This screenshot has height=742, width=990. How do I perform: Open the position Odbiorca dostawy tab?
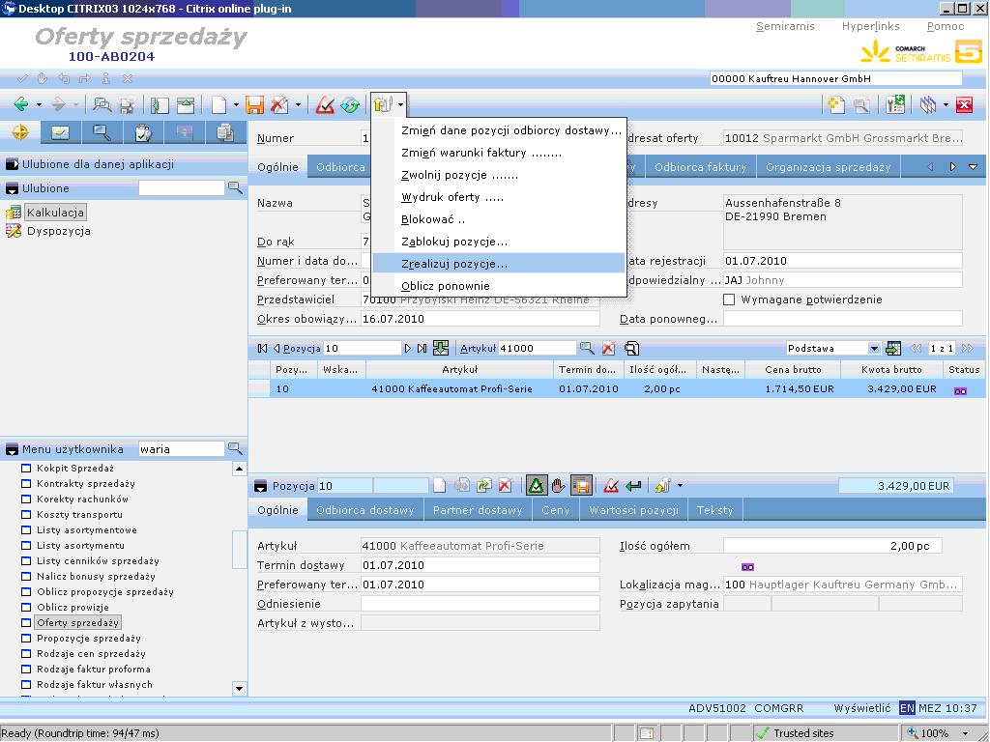coord(364,510)
